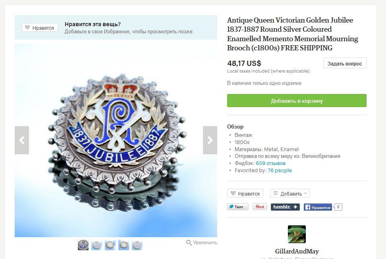386x259 pixels.
Task: Open the GillardAndMay shop avatar
Action: tap(297, 234)
